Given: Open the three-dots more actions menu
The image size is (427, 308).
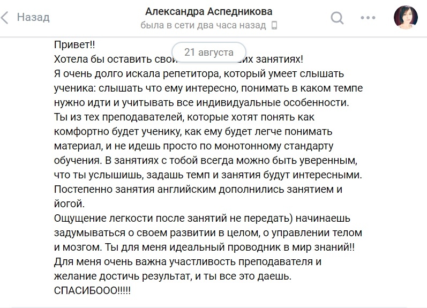Looking at the screenshot, I should click(368, 18).
